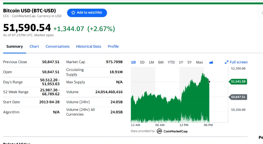Click the Bitcoin USD (BTC-USD) title
Viewport: 263px width, 144px height.
pyautogui.click(x=29, y=11)
